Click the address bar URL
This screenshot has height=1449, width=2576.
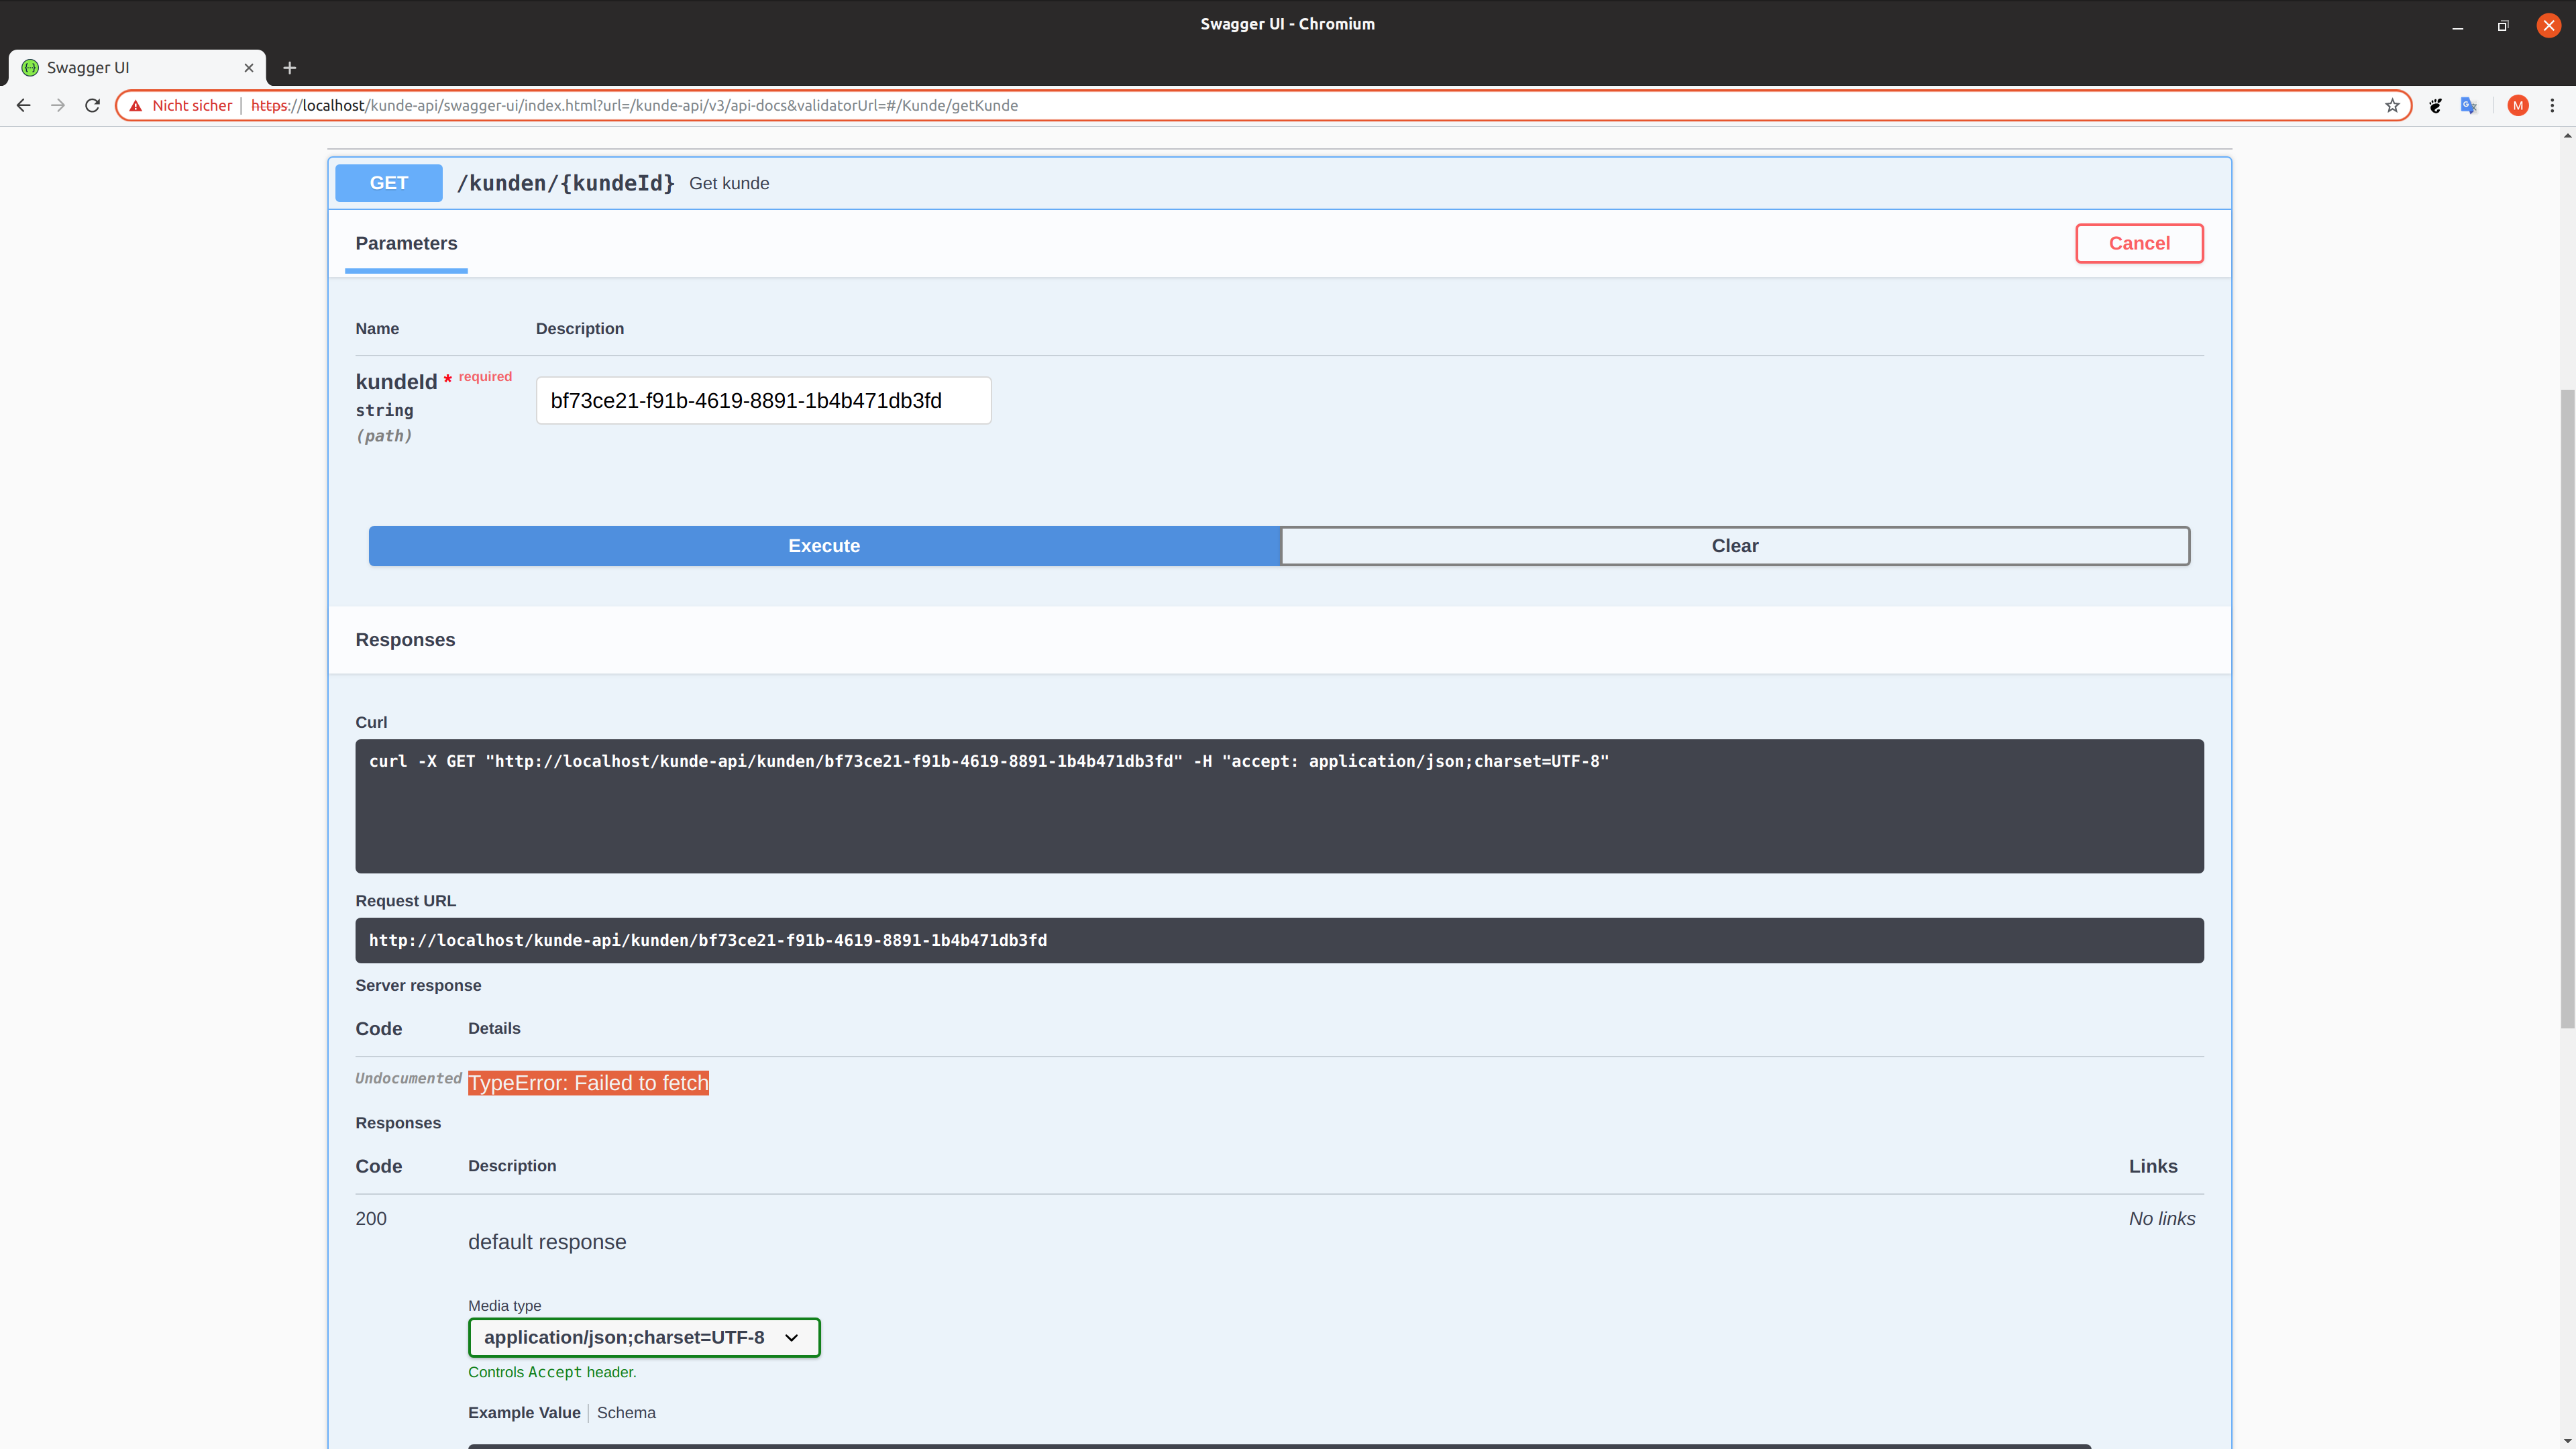point(634,105)
